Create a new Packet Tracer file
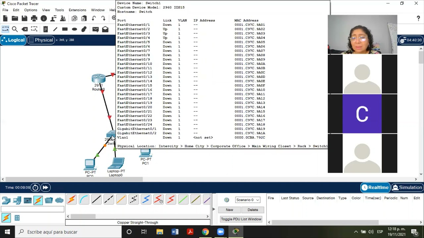The image size is (424, 238). tap(5, 18)
